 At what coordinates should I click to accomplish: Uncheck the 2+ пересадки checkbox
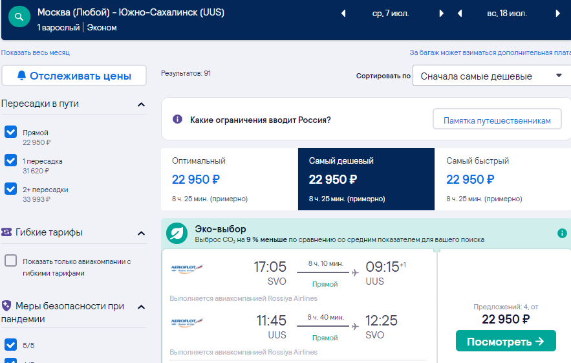point(10,188)
